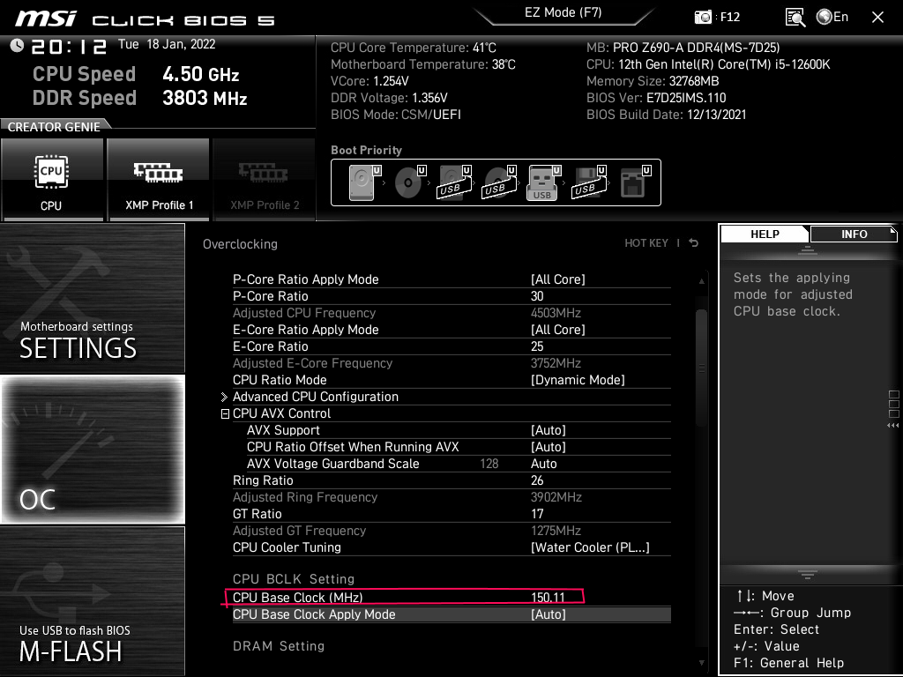Select the USB optical drive boot icon
Screen dimensions: 903x677
pyautogui.click(x=499, y=182)
